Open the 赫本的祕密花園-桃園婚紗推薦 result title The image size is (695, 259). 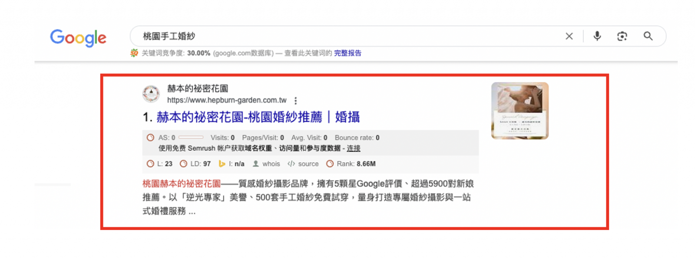point(258,117)
